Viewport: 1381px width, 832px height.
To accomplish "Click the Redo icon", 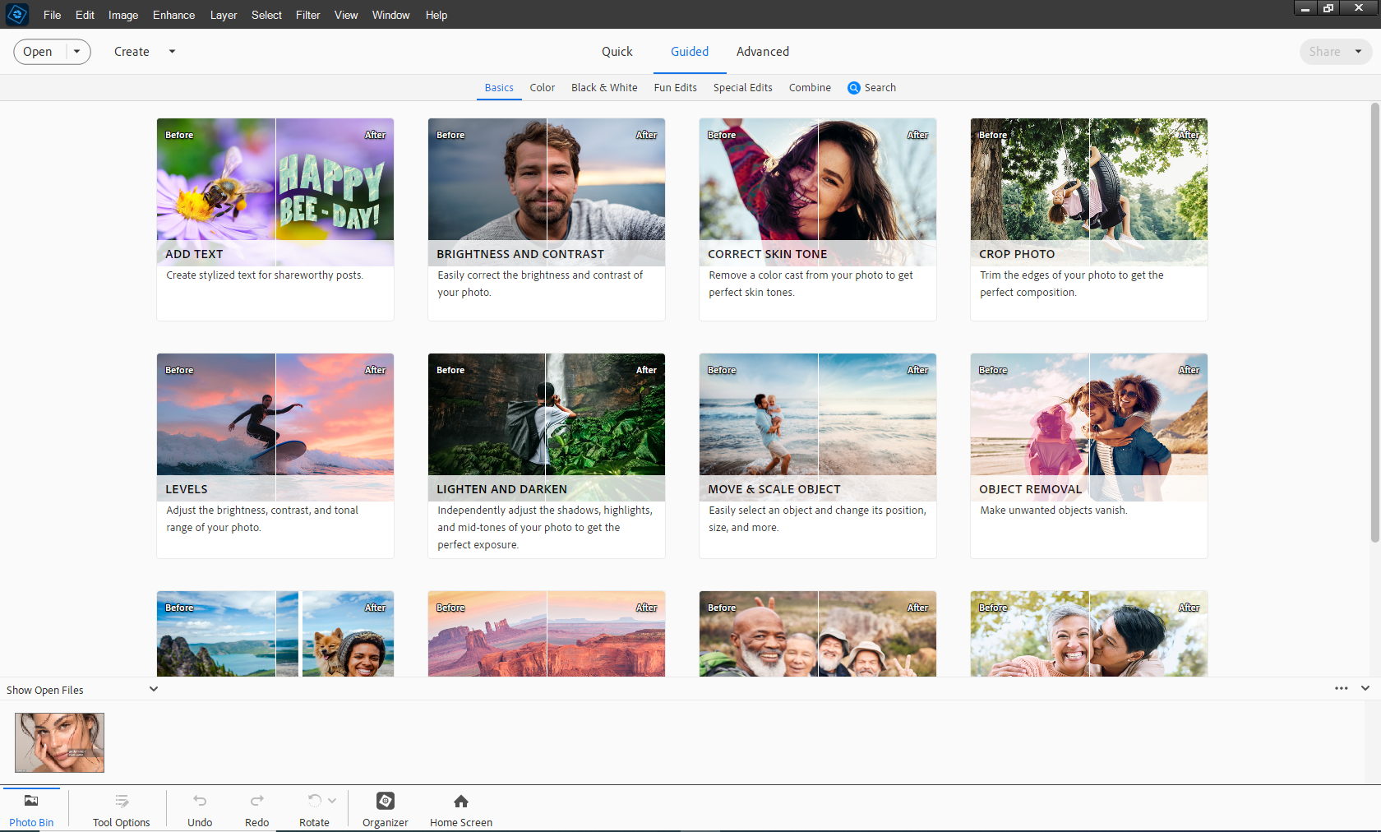I will pos(256,801).
